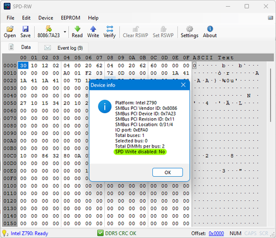This screenshot has width=276, height=238.
Task: Select byte 86 in row 00C0
Action: click(x=45, y=156)
